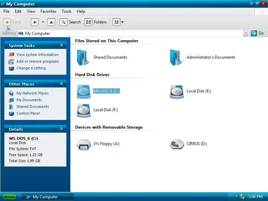This screenshot has height=201, width=268.
Task: Select the 3½ Floppy (A:) icon
Action: [83, 145]
